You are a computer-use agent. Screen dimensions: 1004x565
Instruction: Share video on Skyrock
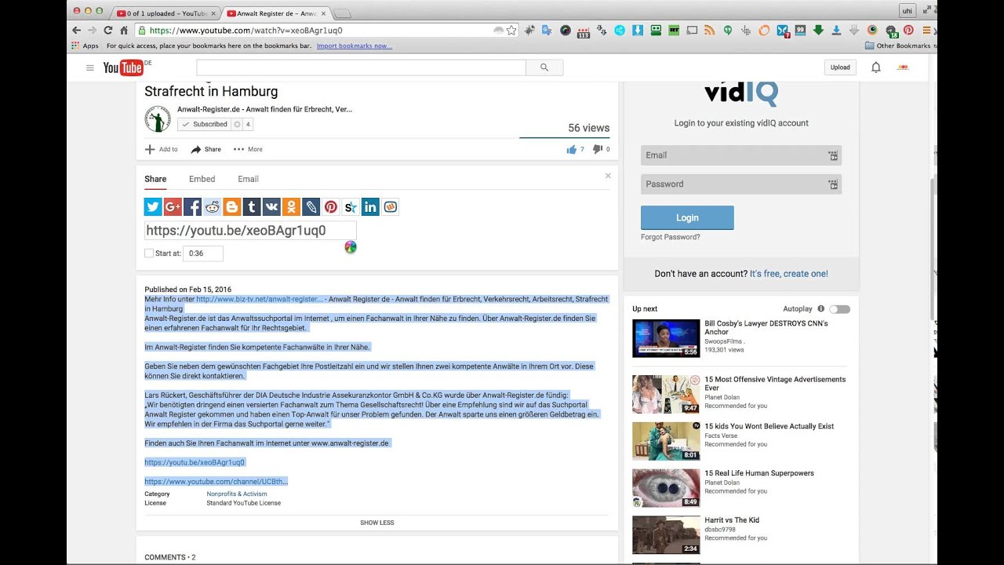(x=351, y=207)
